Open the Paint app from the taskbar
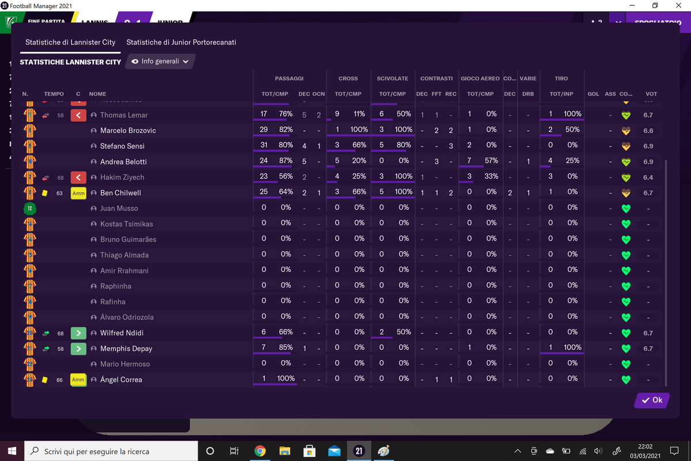Image resolution: width=691 pixels, height=461 pixels. click(x=384, y=451)
